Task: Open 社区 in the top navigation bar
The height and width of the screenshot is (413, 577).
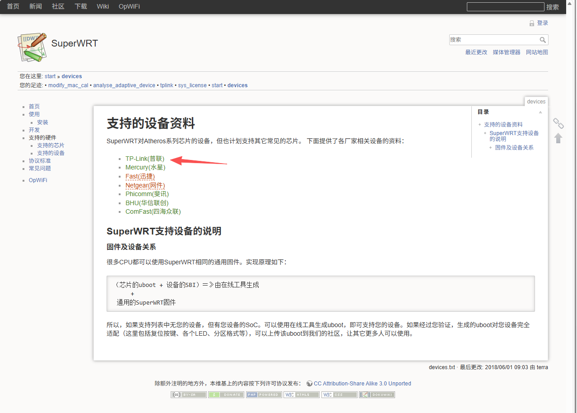Action: (x=58, y=6)
